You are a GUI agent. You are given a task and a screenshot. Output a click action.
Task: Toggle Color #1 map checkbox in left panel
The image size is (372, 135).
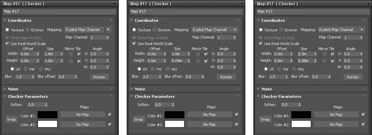pos(110,115)
